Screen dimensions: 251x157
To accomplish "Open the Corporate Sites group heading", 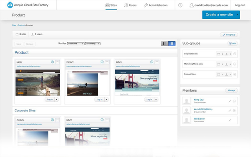I will tap(25, 111).
